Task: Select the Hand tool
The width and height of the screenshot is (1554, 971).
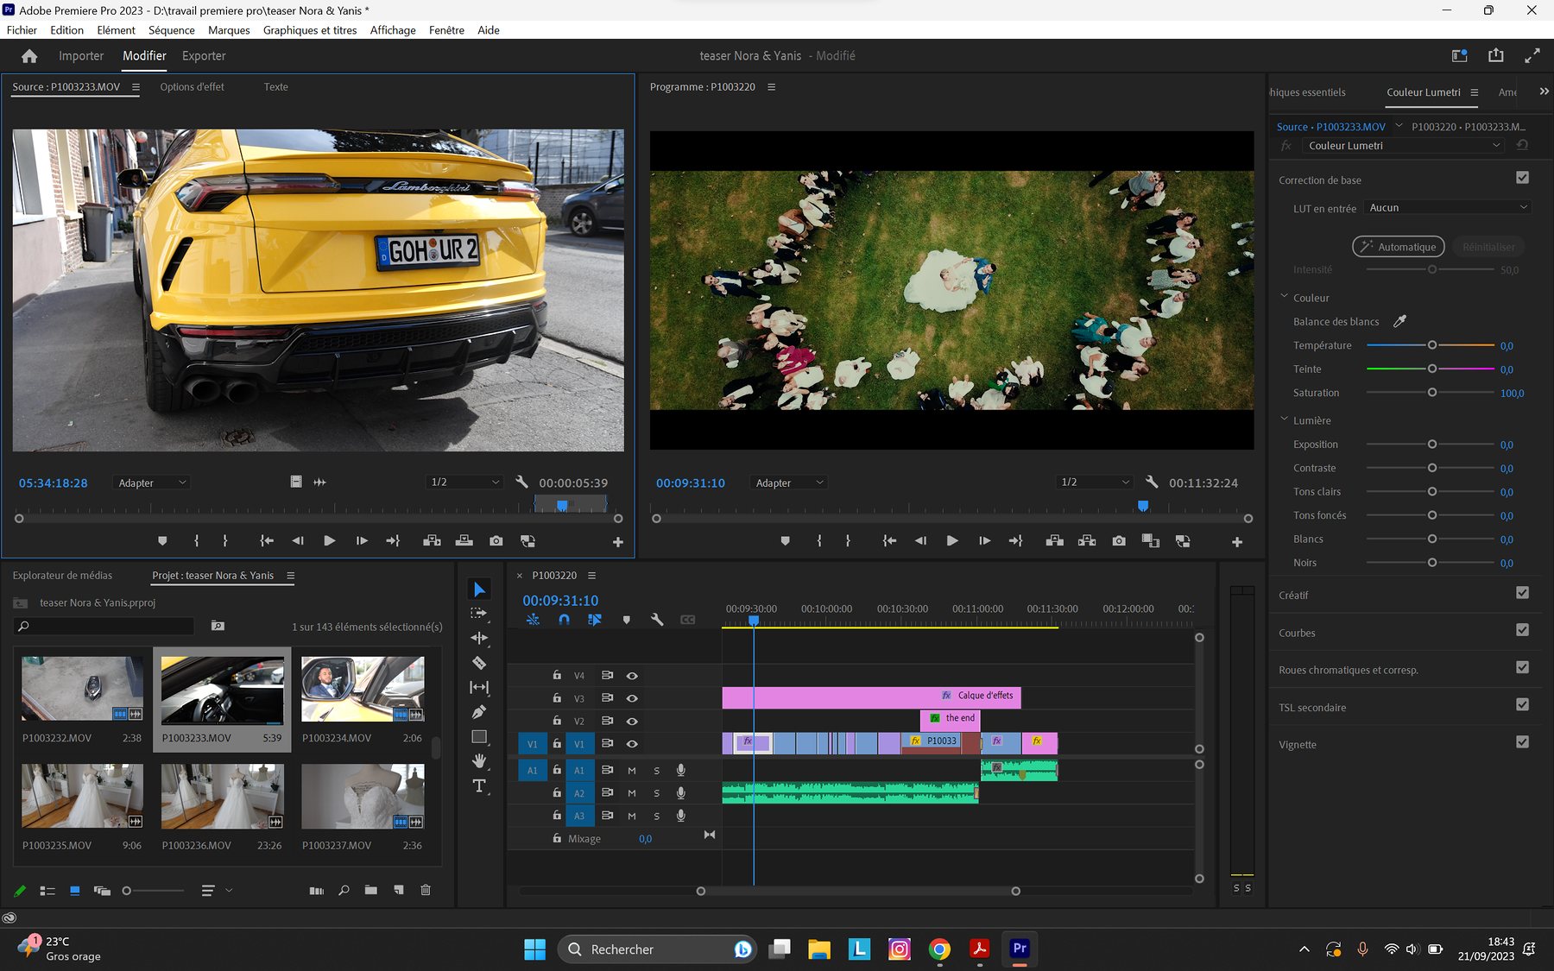Action: click(479, 760)
